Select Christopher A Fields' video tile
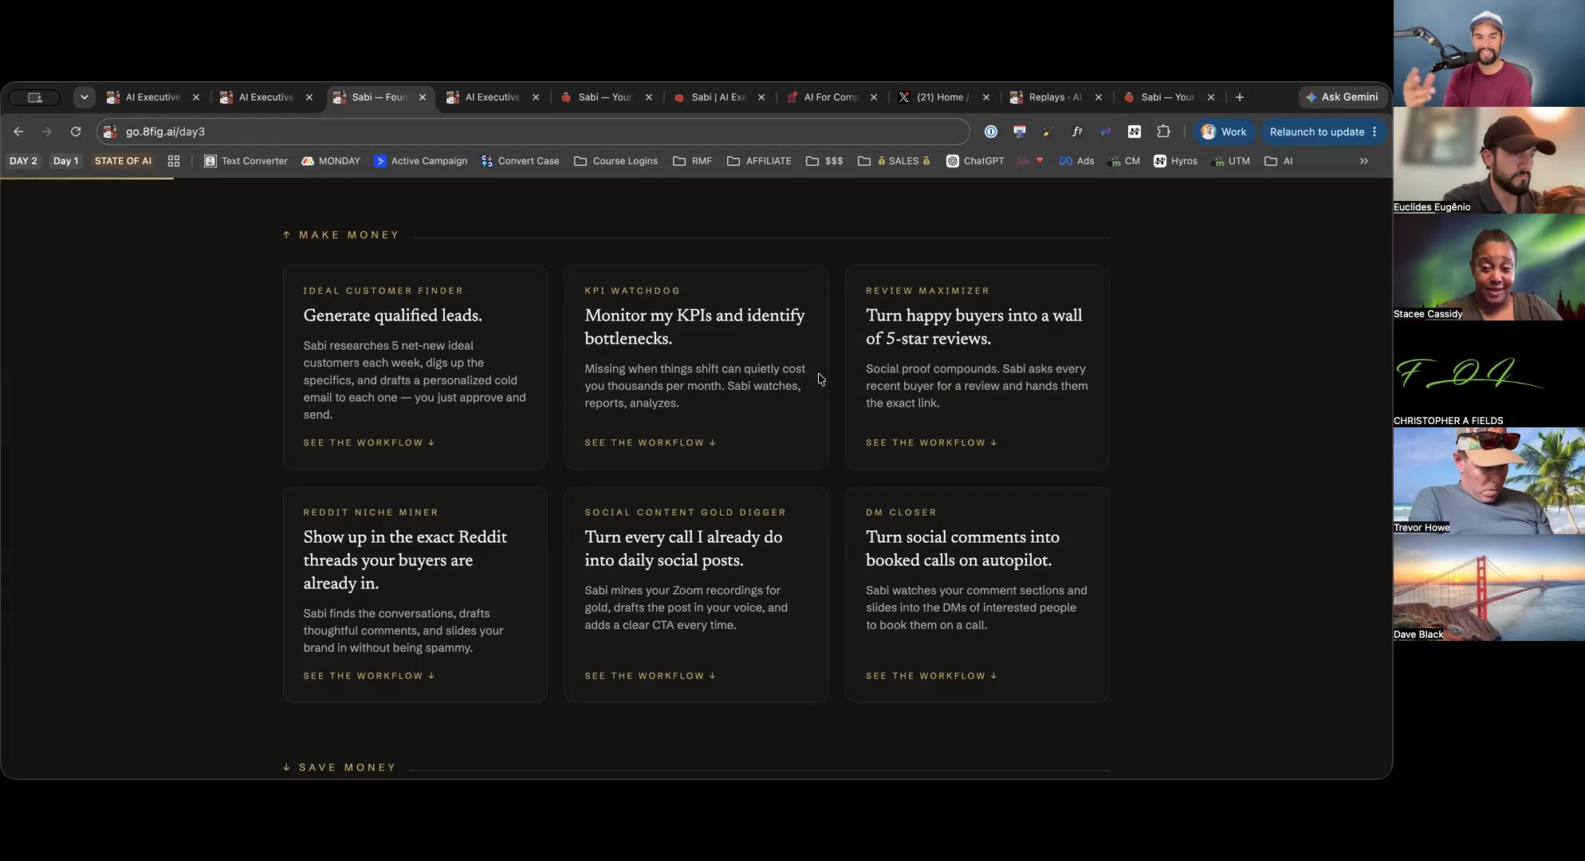This screenshot has width=1585, height=861. pyautogui.click(x=1489, y=374)
